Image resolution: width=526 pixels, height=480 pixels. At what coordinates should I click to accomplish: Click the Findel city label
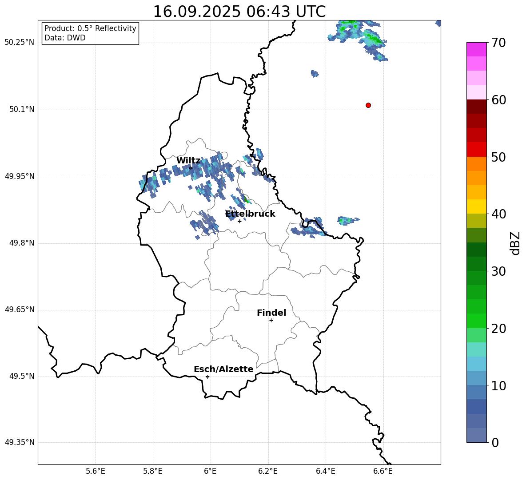(271, 313)
